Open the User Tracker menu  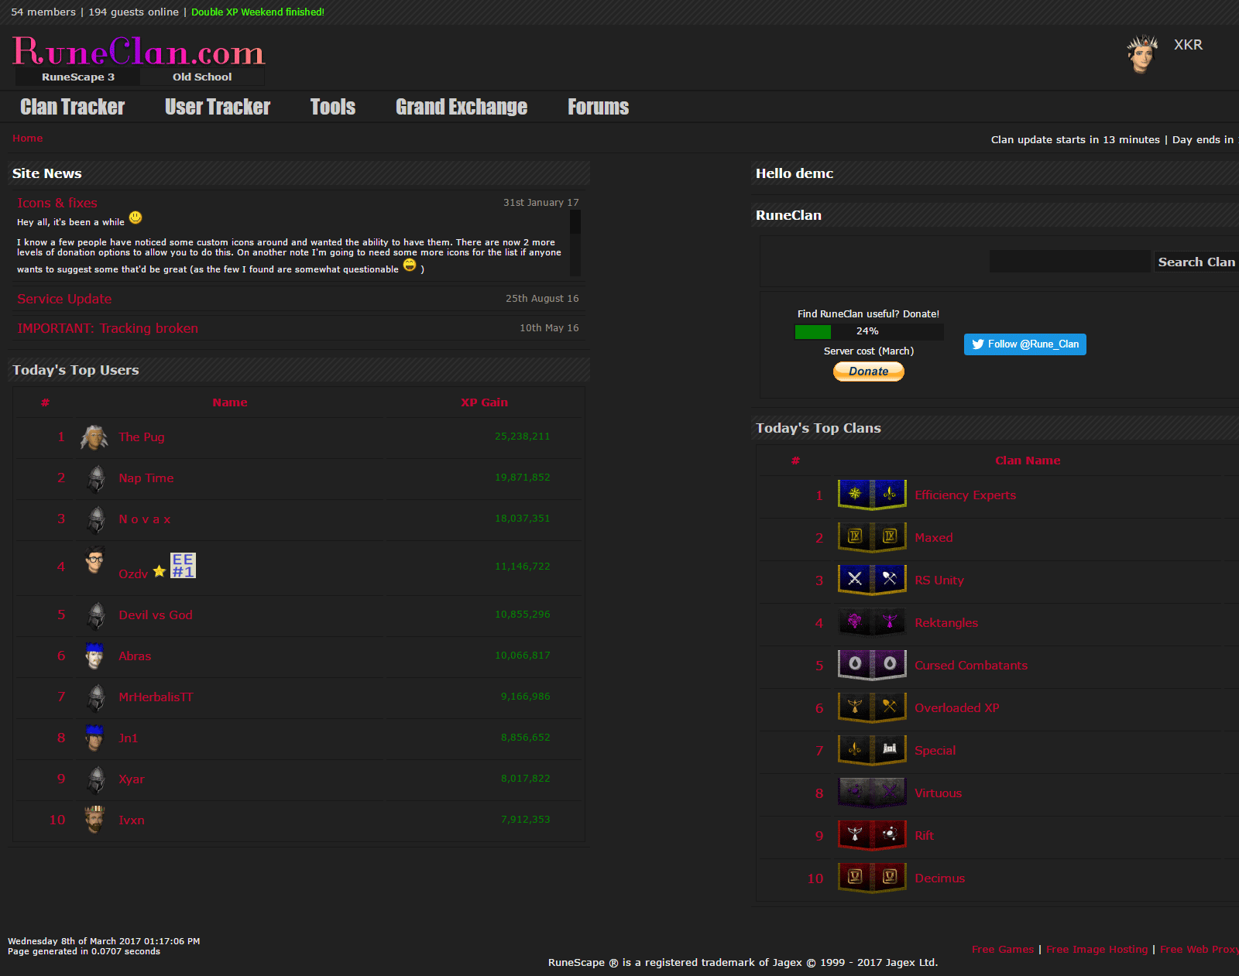point(218,107)
